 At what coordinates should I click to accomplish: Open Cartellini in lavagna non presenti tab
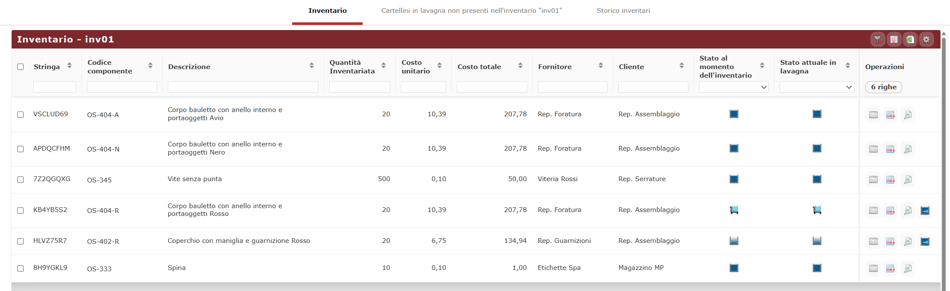[x=472, y=11]
